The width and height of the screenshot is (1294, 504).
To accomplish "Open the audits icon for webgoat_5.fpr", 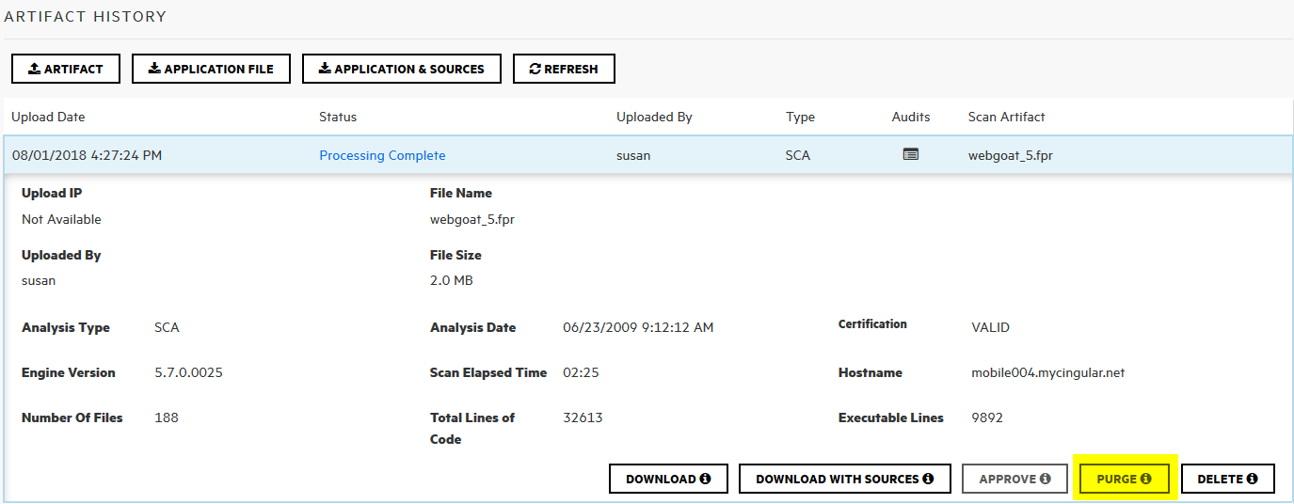I will pyautogui.click(x=910, y=155).
